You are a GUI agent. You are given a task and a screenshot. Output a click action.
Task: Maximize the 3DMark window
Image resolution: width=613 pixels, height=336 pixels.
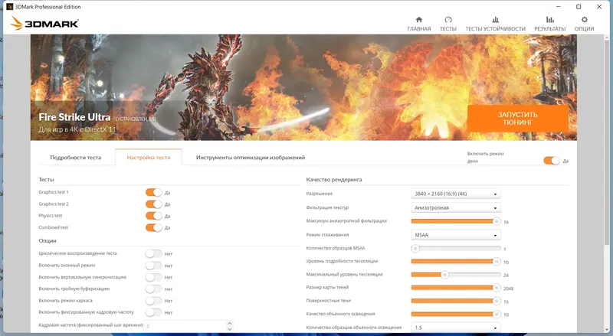pos(579,7)
